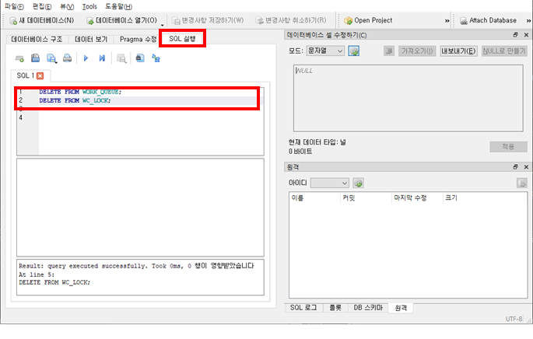Click the 내보내기(E) button
The image size is (533, 339).
click(x=458, y=51)
